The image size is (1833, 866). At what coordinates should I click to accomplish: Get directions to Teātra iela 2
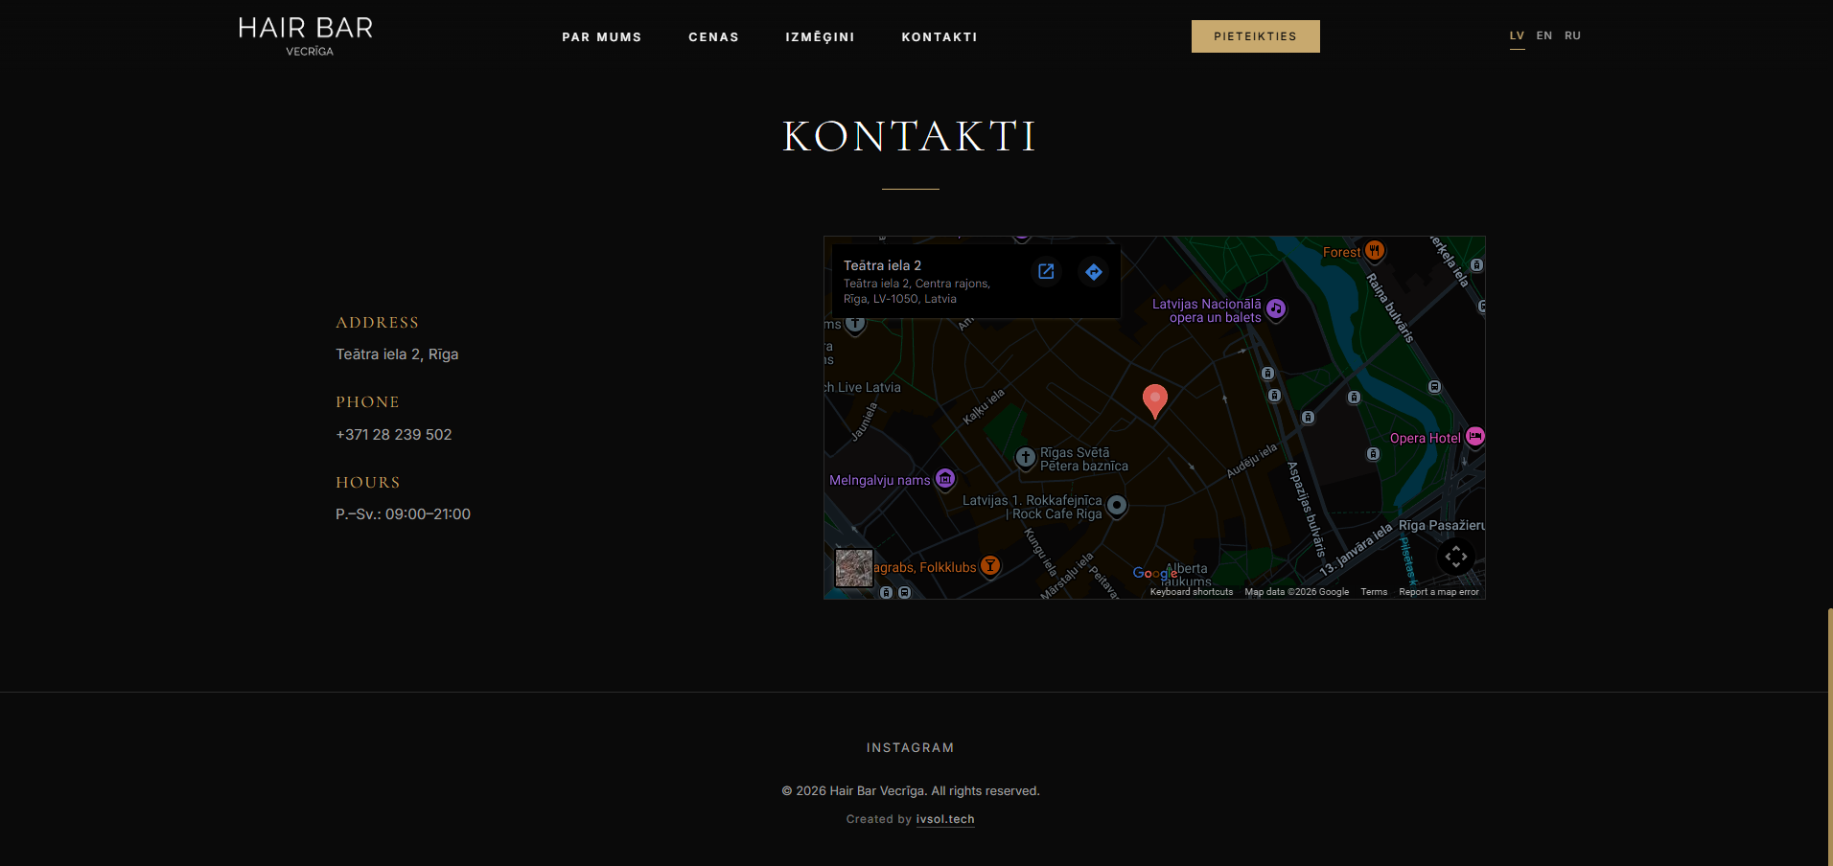[1094, 272]
